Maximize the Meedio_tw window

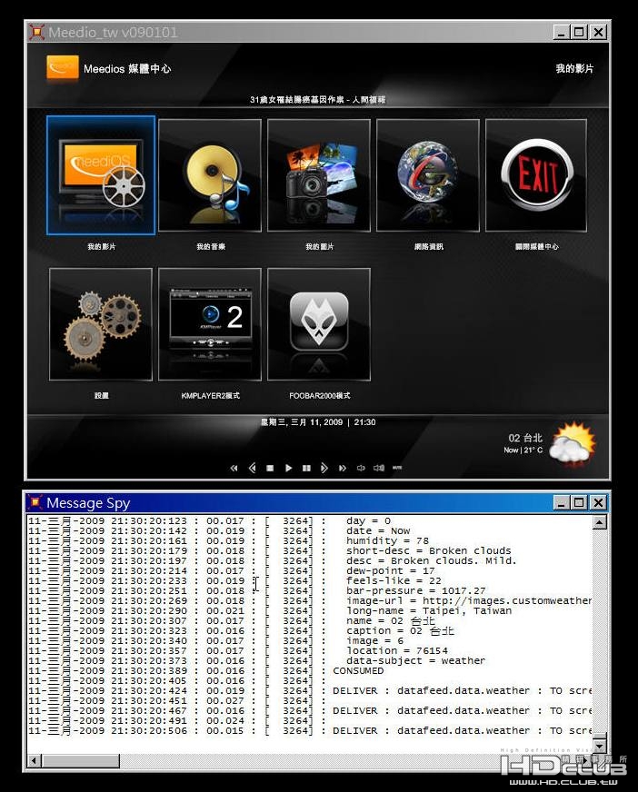pyautogui.click(x=579, y=33)
